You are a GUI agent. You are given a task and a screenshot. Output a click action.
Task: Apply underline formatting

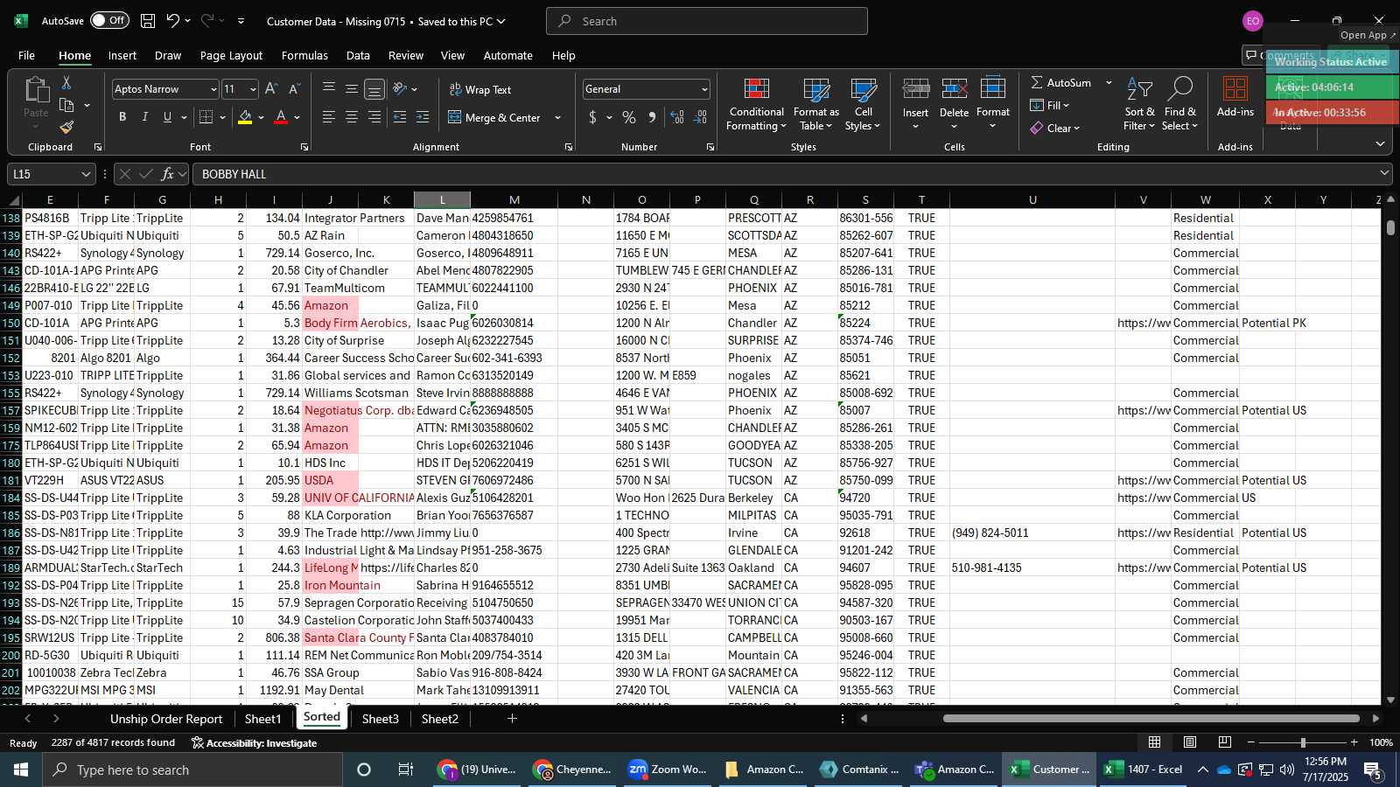click(167, 117)
